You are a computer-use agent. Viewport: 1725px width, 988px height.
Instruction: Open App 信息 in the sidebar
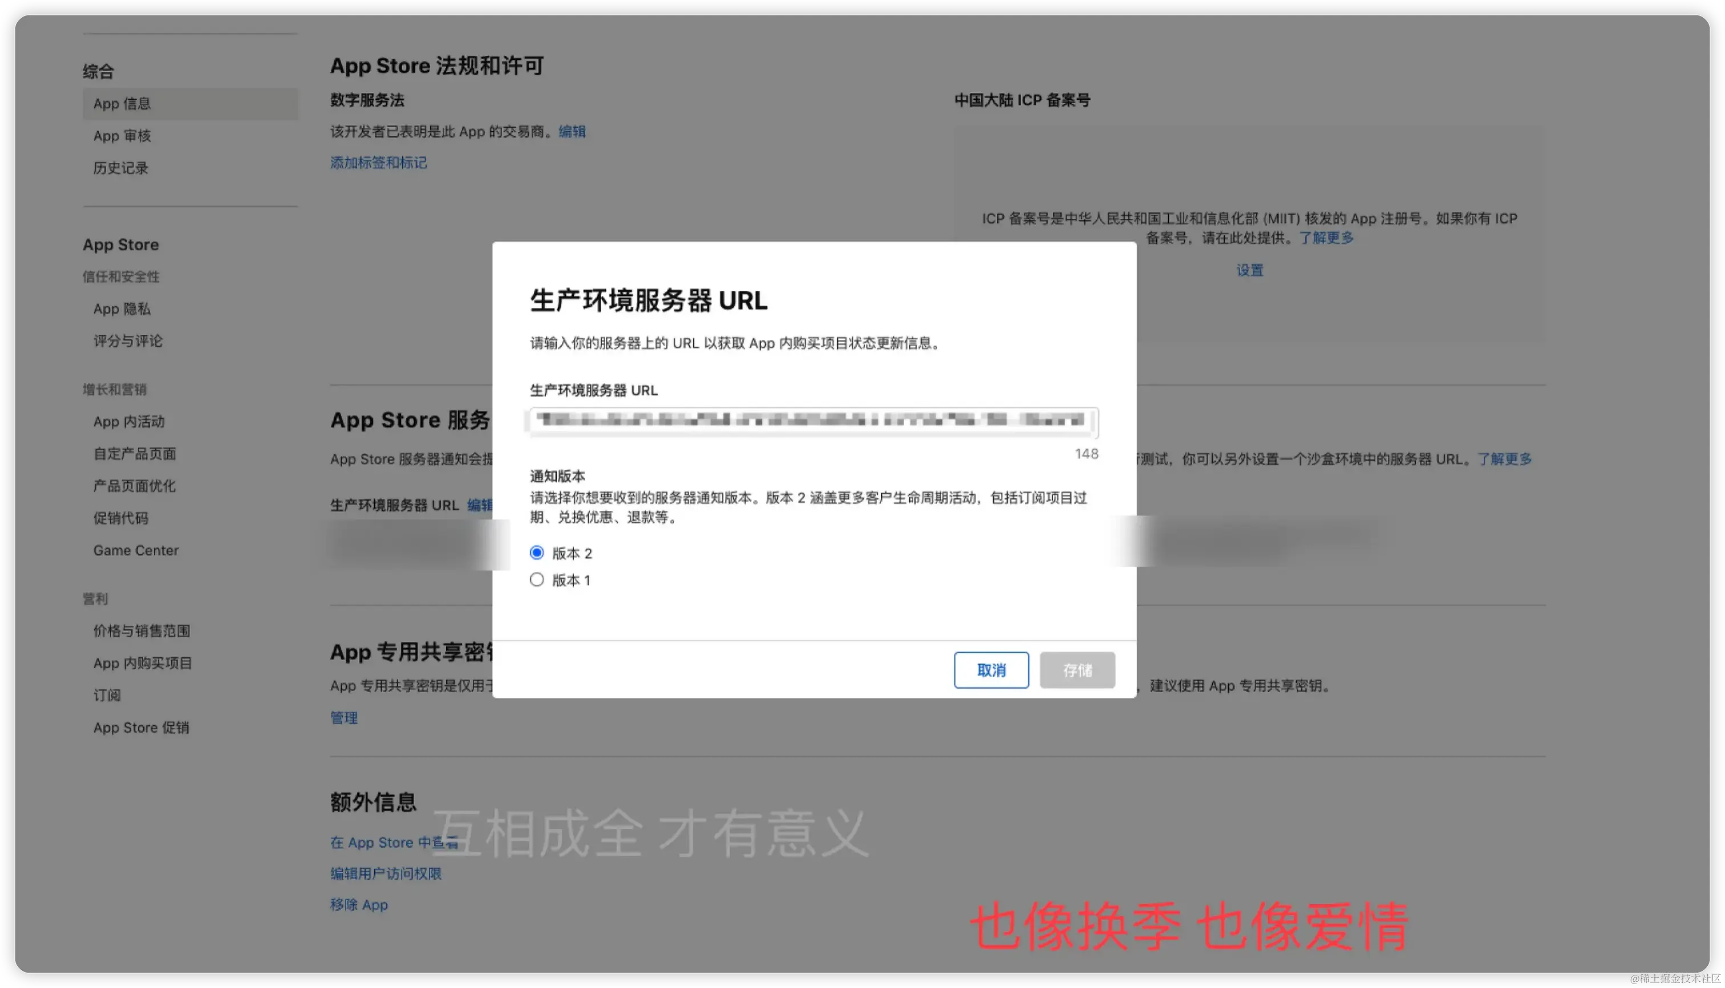pyautogui.click(x=190, y=104)
